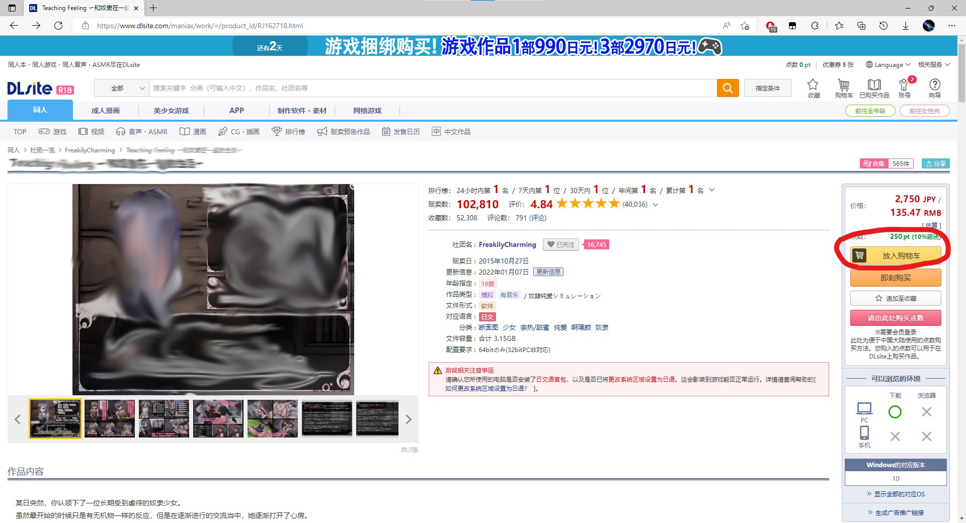
Task: Expand the Language dropdown
Action: [888, 64]
